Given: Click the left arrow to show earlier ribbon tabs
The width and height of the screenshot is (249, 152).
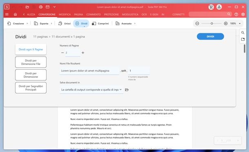Looking at the screenshot, I should [x=24, y=14].
